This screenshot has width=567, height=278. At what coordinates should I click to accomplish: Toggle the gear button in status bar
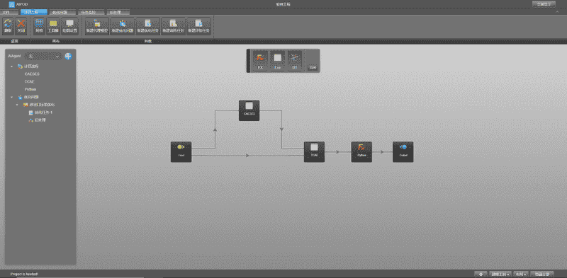click(x=481, y=274)
